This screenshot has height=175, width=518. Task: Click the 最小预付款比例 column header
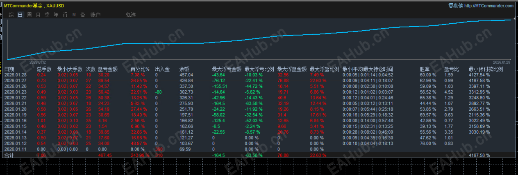(486, 69)
